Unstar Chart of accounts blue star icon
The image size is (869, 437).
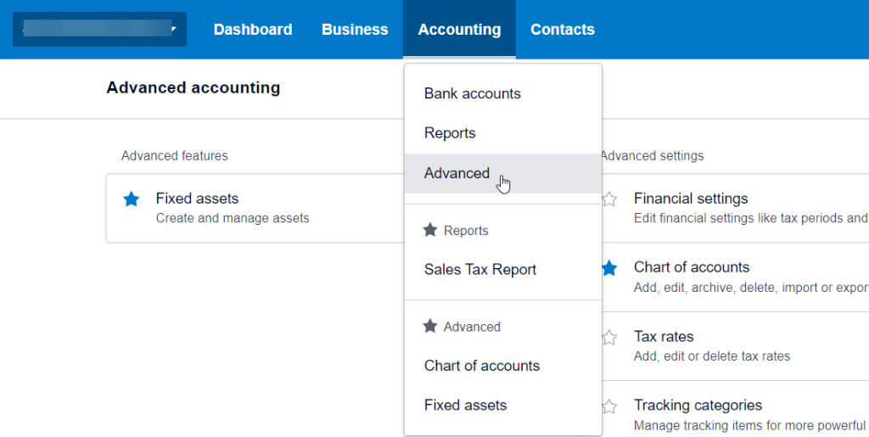609,268
